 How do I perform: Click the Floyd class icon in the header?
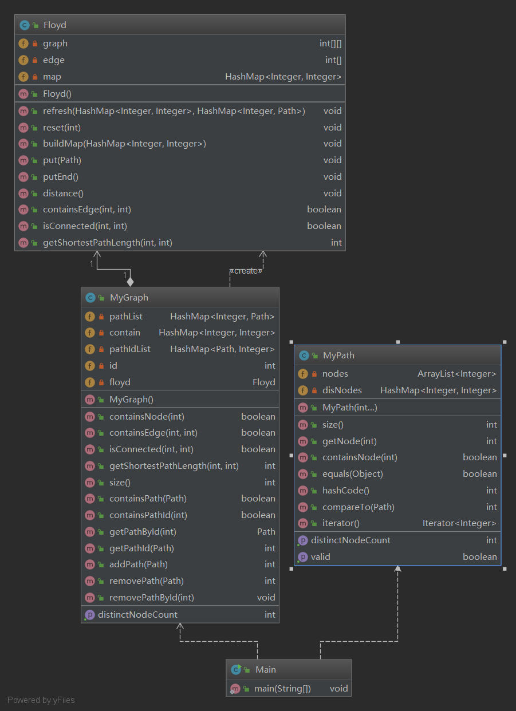(x=24, y=25)
